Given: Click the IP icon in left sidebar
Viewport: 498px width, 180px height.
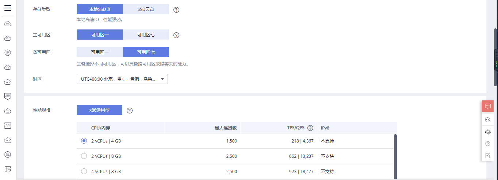Looking at the screenshot, I should pyautogui.click(x=8, y=53).
